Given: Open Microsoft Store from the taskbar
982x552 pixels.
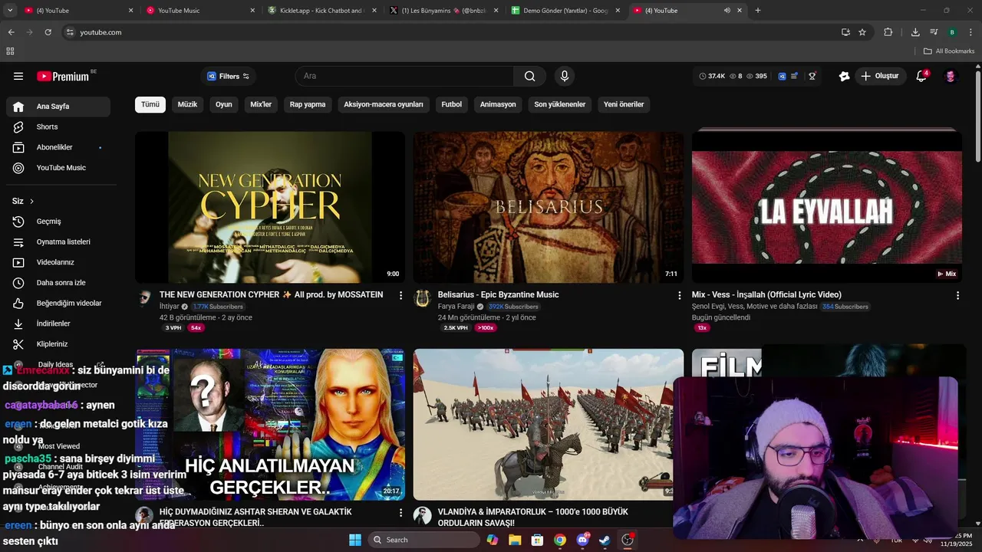Looking at the screenshot, I should point(537,540).
